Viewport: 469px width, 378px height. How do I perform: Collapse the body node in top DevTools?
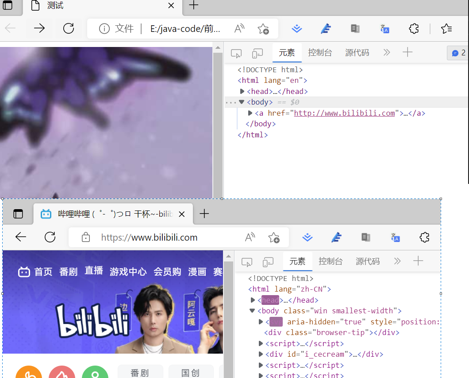pos(242,102)
